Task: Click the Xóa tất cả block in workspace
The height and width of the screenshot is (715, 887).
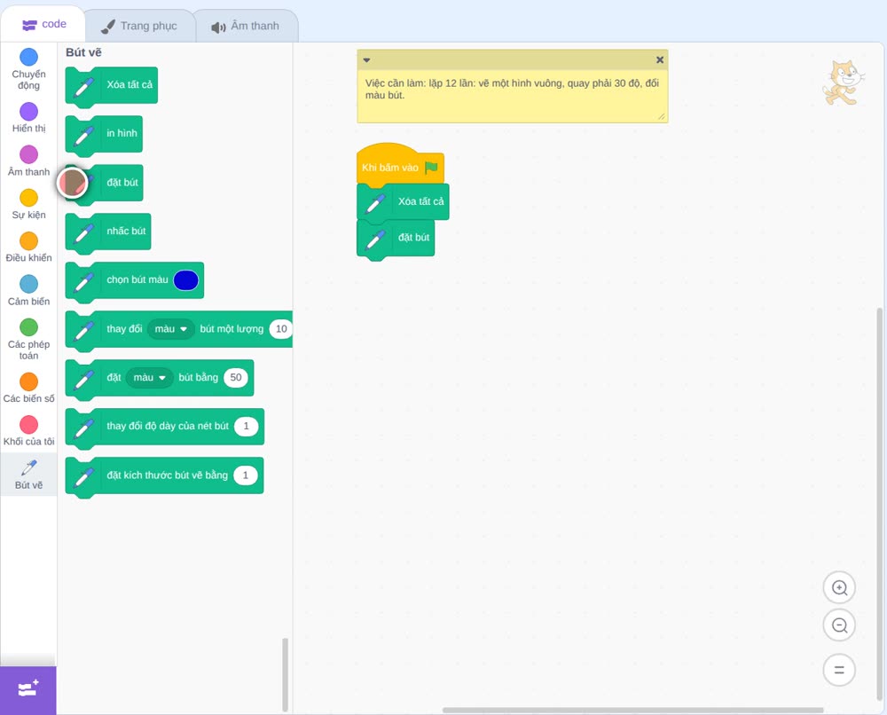Action: point(403,202)
